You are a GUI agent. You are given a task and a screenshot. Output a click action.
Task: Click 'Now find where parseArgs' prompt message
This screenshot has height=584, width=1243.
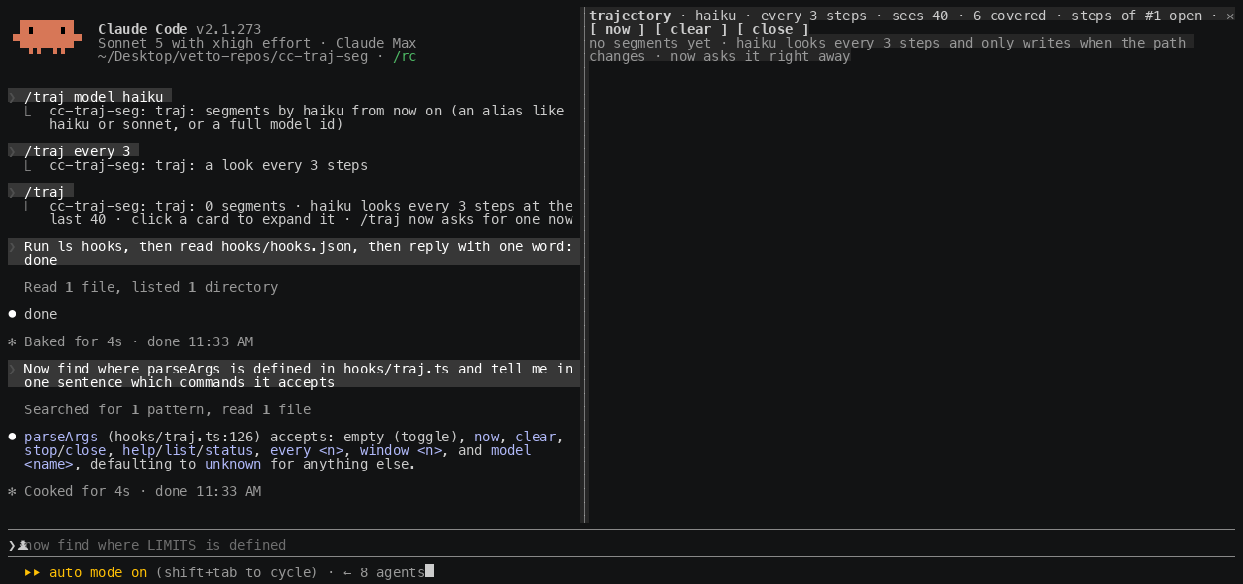coord(294,375)
